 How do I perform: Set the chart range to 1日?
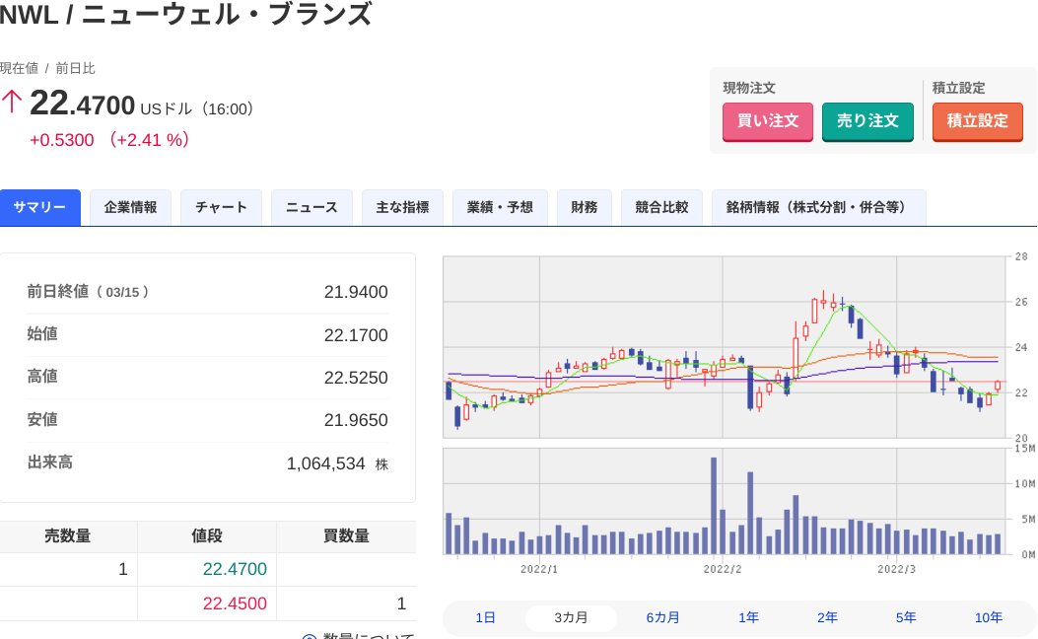(x=485, y=618)
